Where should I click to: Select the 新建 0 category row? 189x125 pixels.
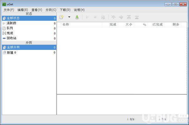pos(29,52)
